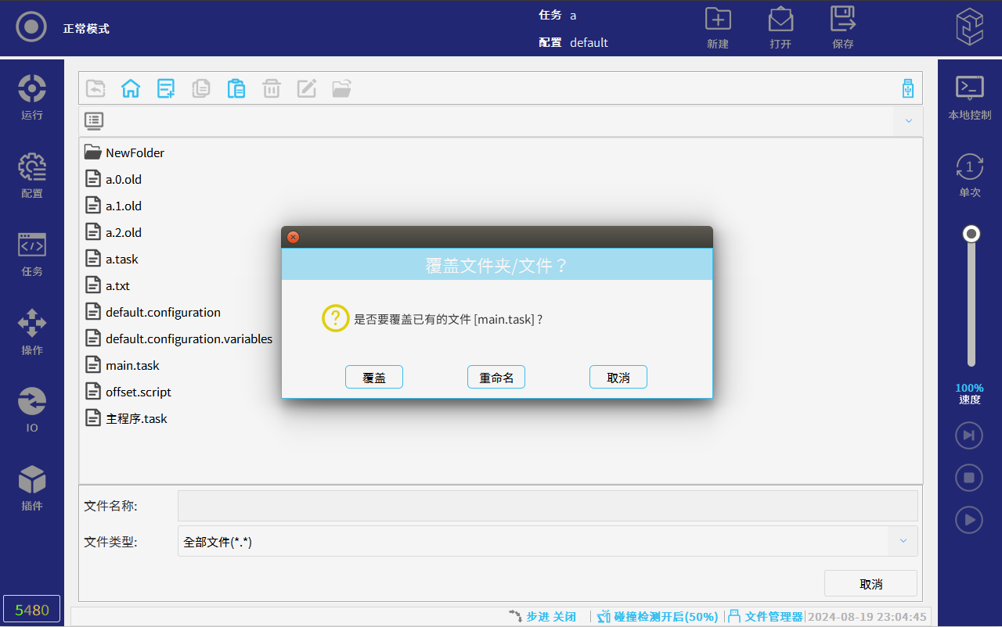Click the paste clipboard icon
The height and width of the screenshot is (627, 1002).
(236, 88)
